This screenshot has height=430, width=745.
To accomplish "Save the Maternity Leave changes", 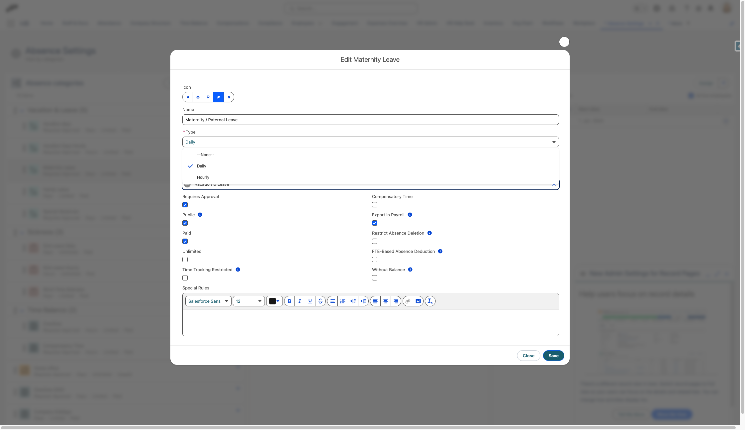I will click(553, 356).
